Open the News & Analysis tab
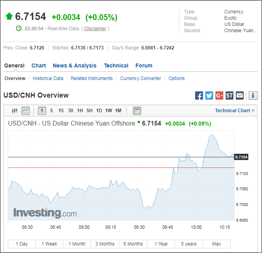The height and width of the screenshot is (253, 262). click(x=74, y=66)
